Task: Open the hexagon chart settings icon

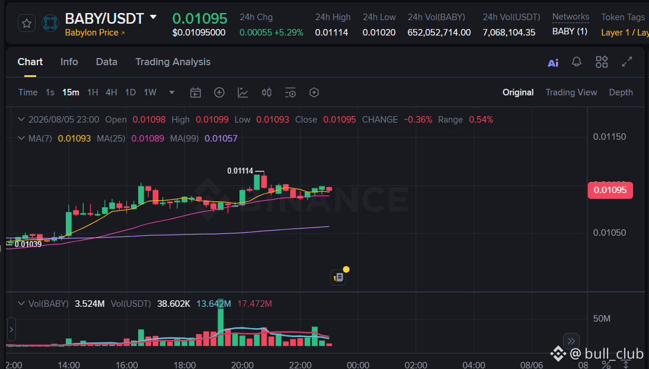Action: pos(314,92)
